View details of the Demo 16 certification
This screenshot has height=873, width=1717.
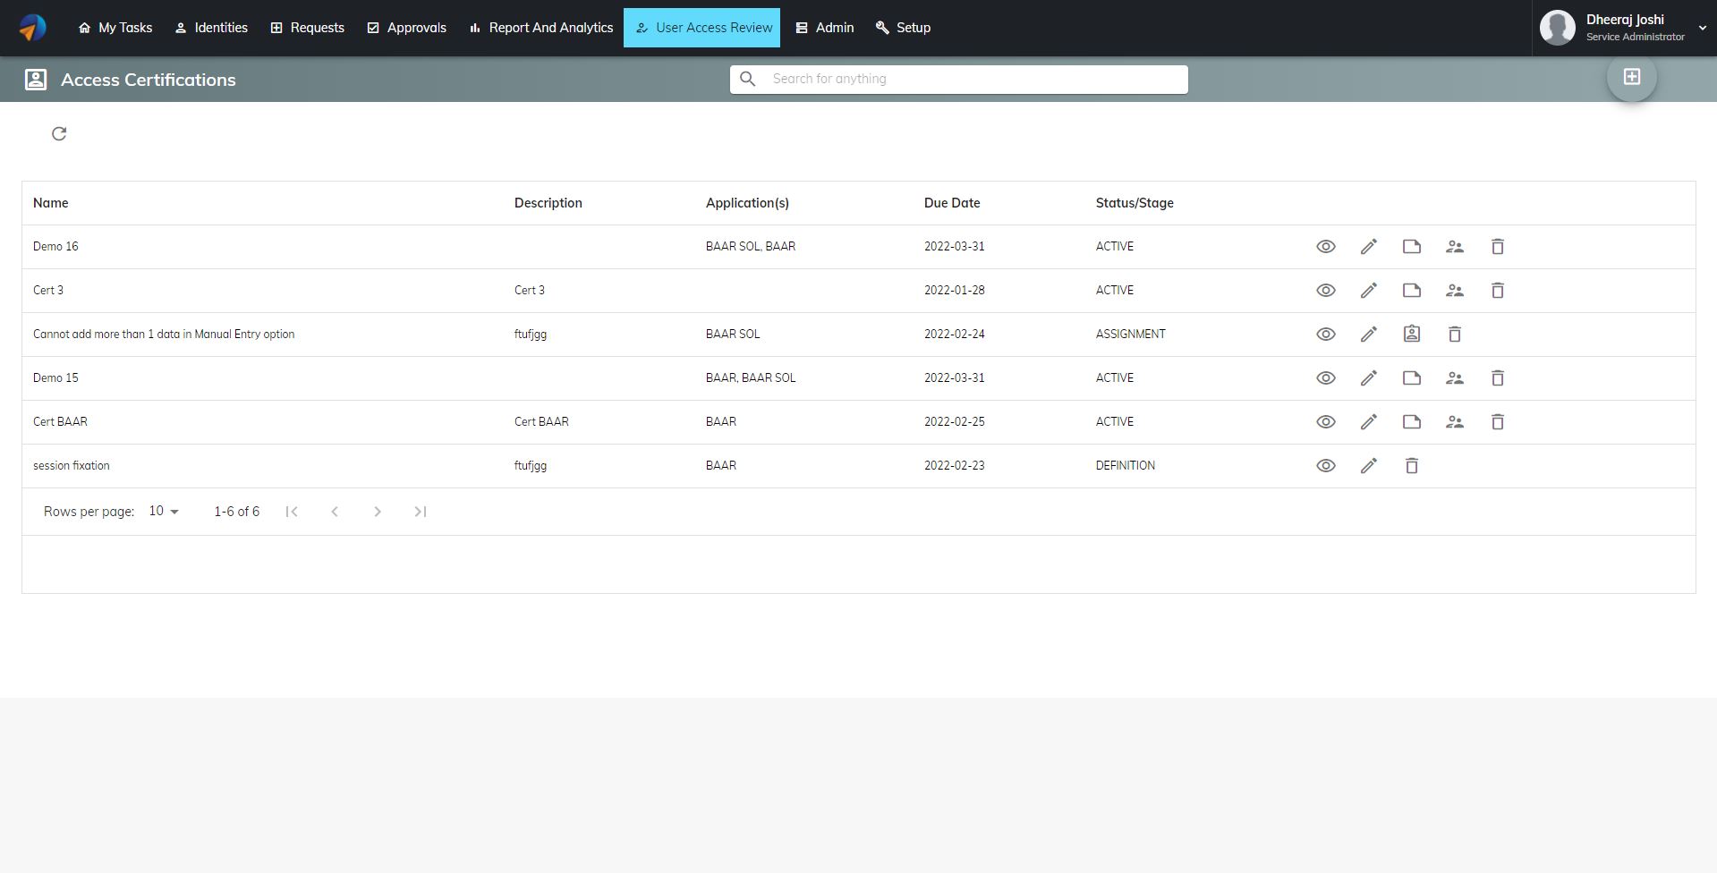[1326, 246]
